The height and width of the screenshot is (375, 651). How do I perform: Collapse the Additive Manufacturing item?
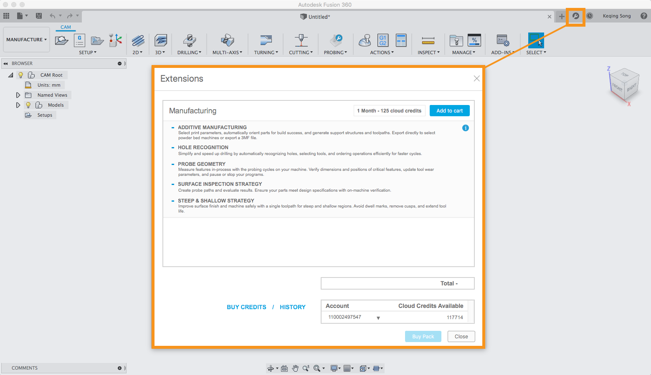(x=173, y=127)
